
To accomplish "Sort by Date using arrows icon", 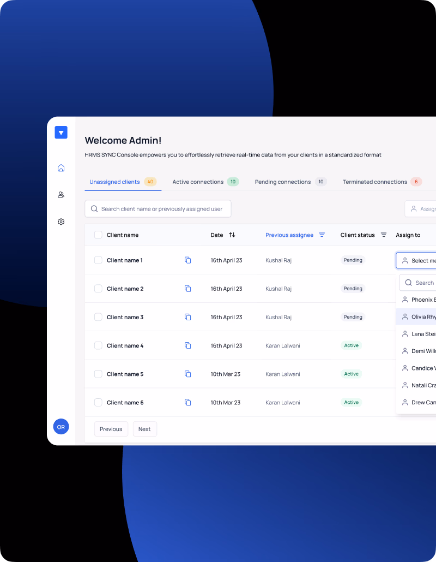I will coord(232,235).
